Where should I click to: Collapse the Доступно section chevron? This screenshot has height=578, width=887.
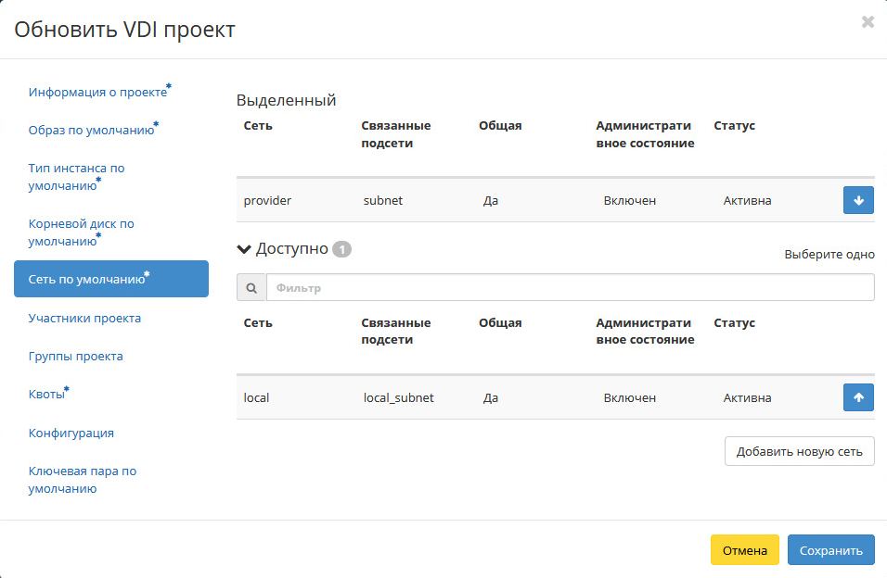pos(244,249)
